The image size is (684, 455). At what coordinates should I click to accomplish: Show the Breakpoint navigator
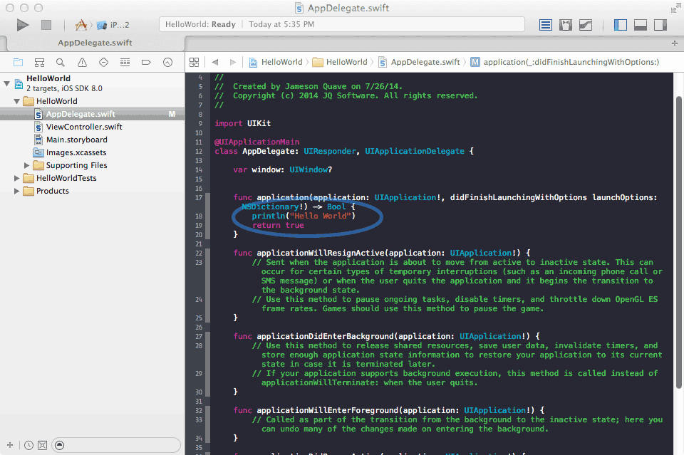(x=146, y=63)
